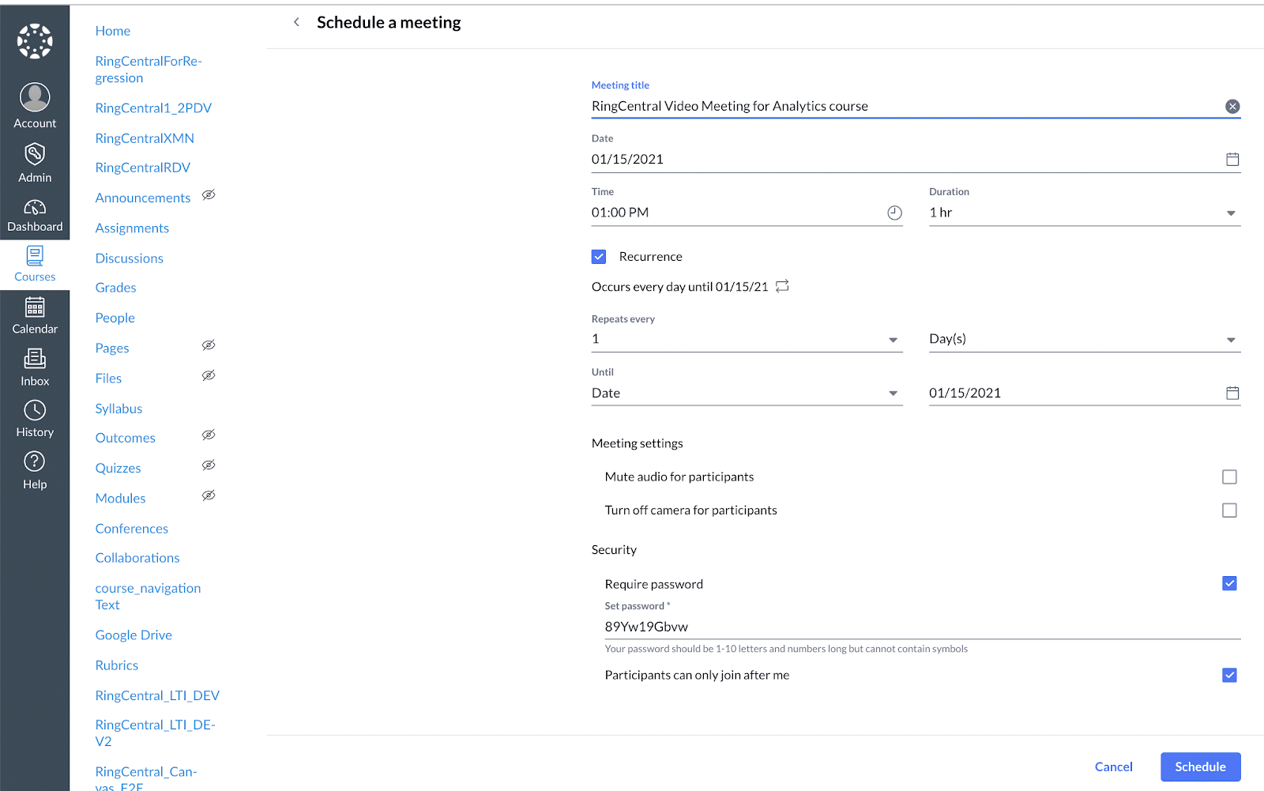Cancel the meeting scheduling
The width and height of the screenshot is (1264, 791).
(1113, 767)
